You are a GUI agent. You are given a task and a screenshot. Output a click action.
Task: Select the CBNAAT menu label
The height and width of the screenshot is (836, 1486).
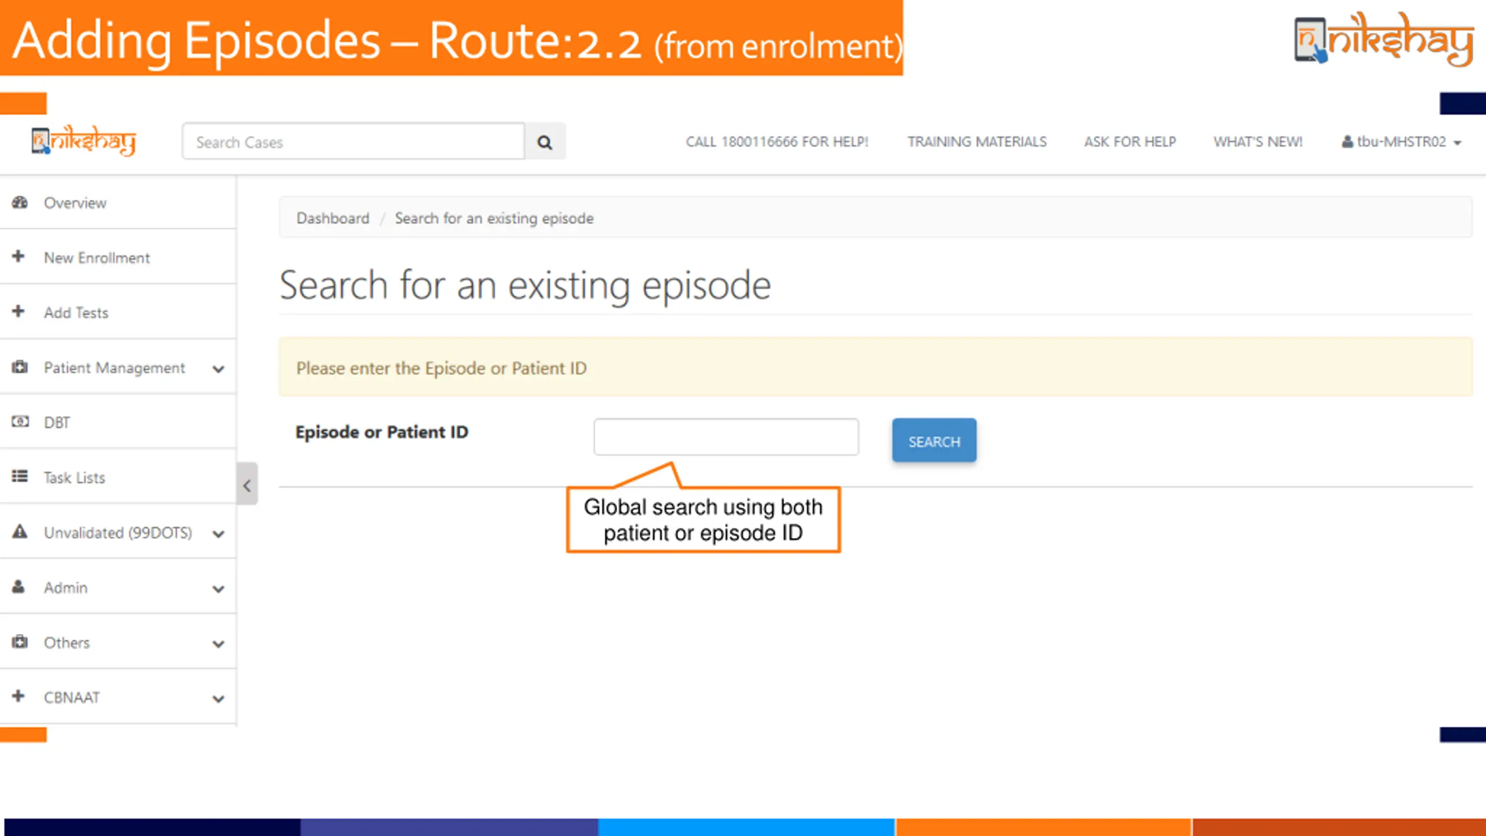point(72,697)
